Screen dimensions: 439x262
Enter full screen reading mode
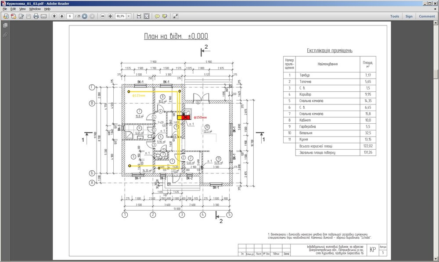coord(175,16)
